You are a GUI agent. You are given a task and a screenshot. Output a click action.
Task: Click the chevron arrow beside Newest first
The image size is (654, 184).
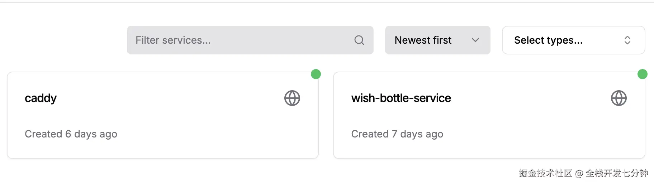point(475,40)
